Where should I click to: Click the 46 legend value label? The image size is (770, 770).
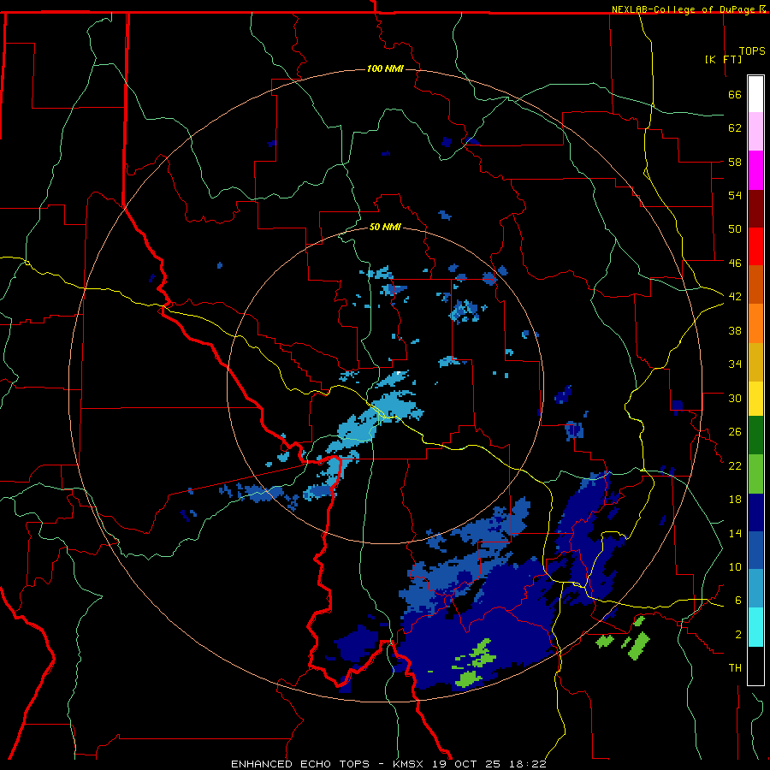735,263
